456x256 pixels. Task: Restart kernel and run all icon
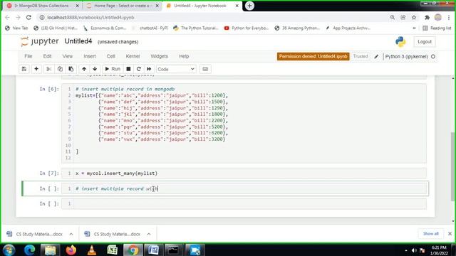pos(149,69)
